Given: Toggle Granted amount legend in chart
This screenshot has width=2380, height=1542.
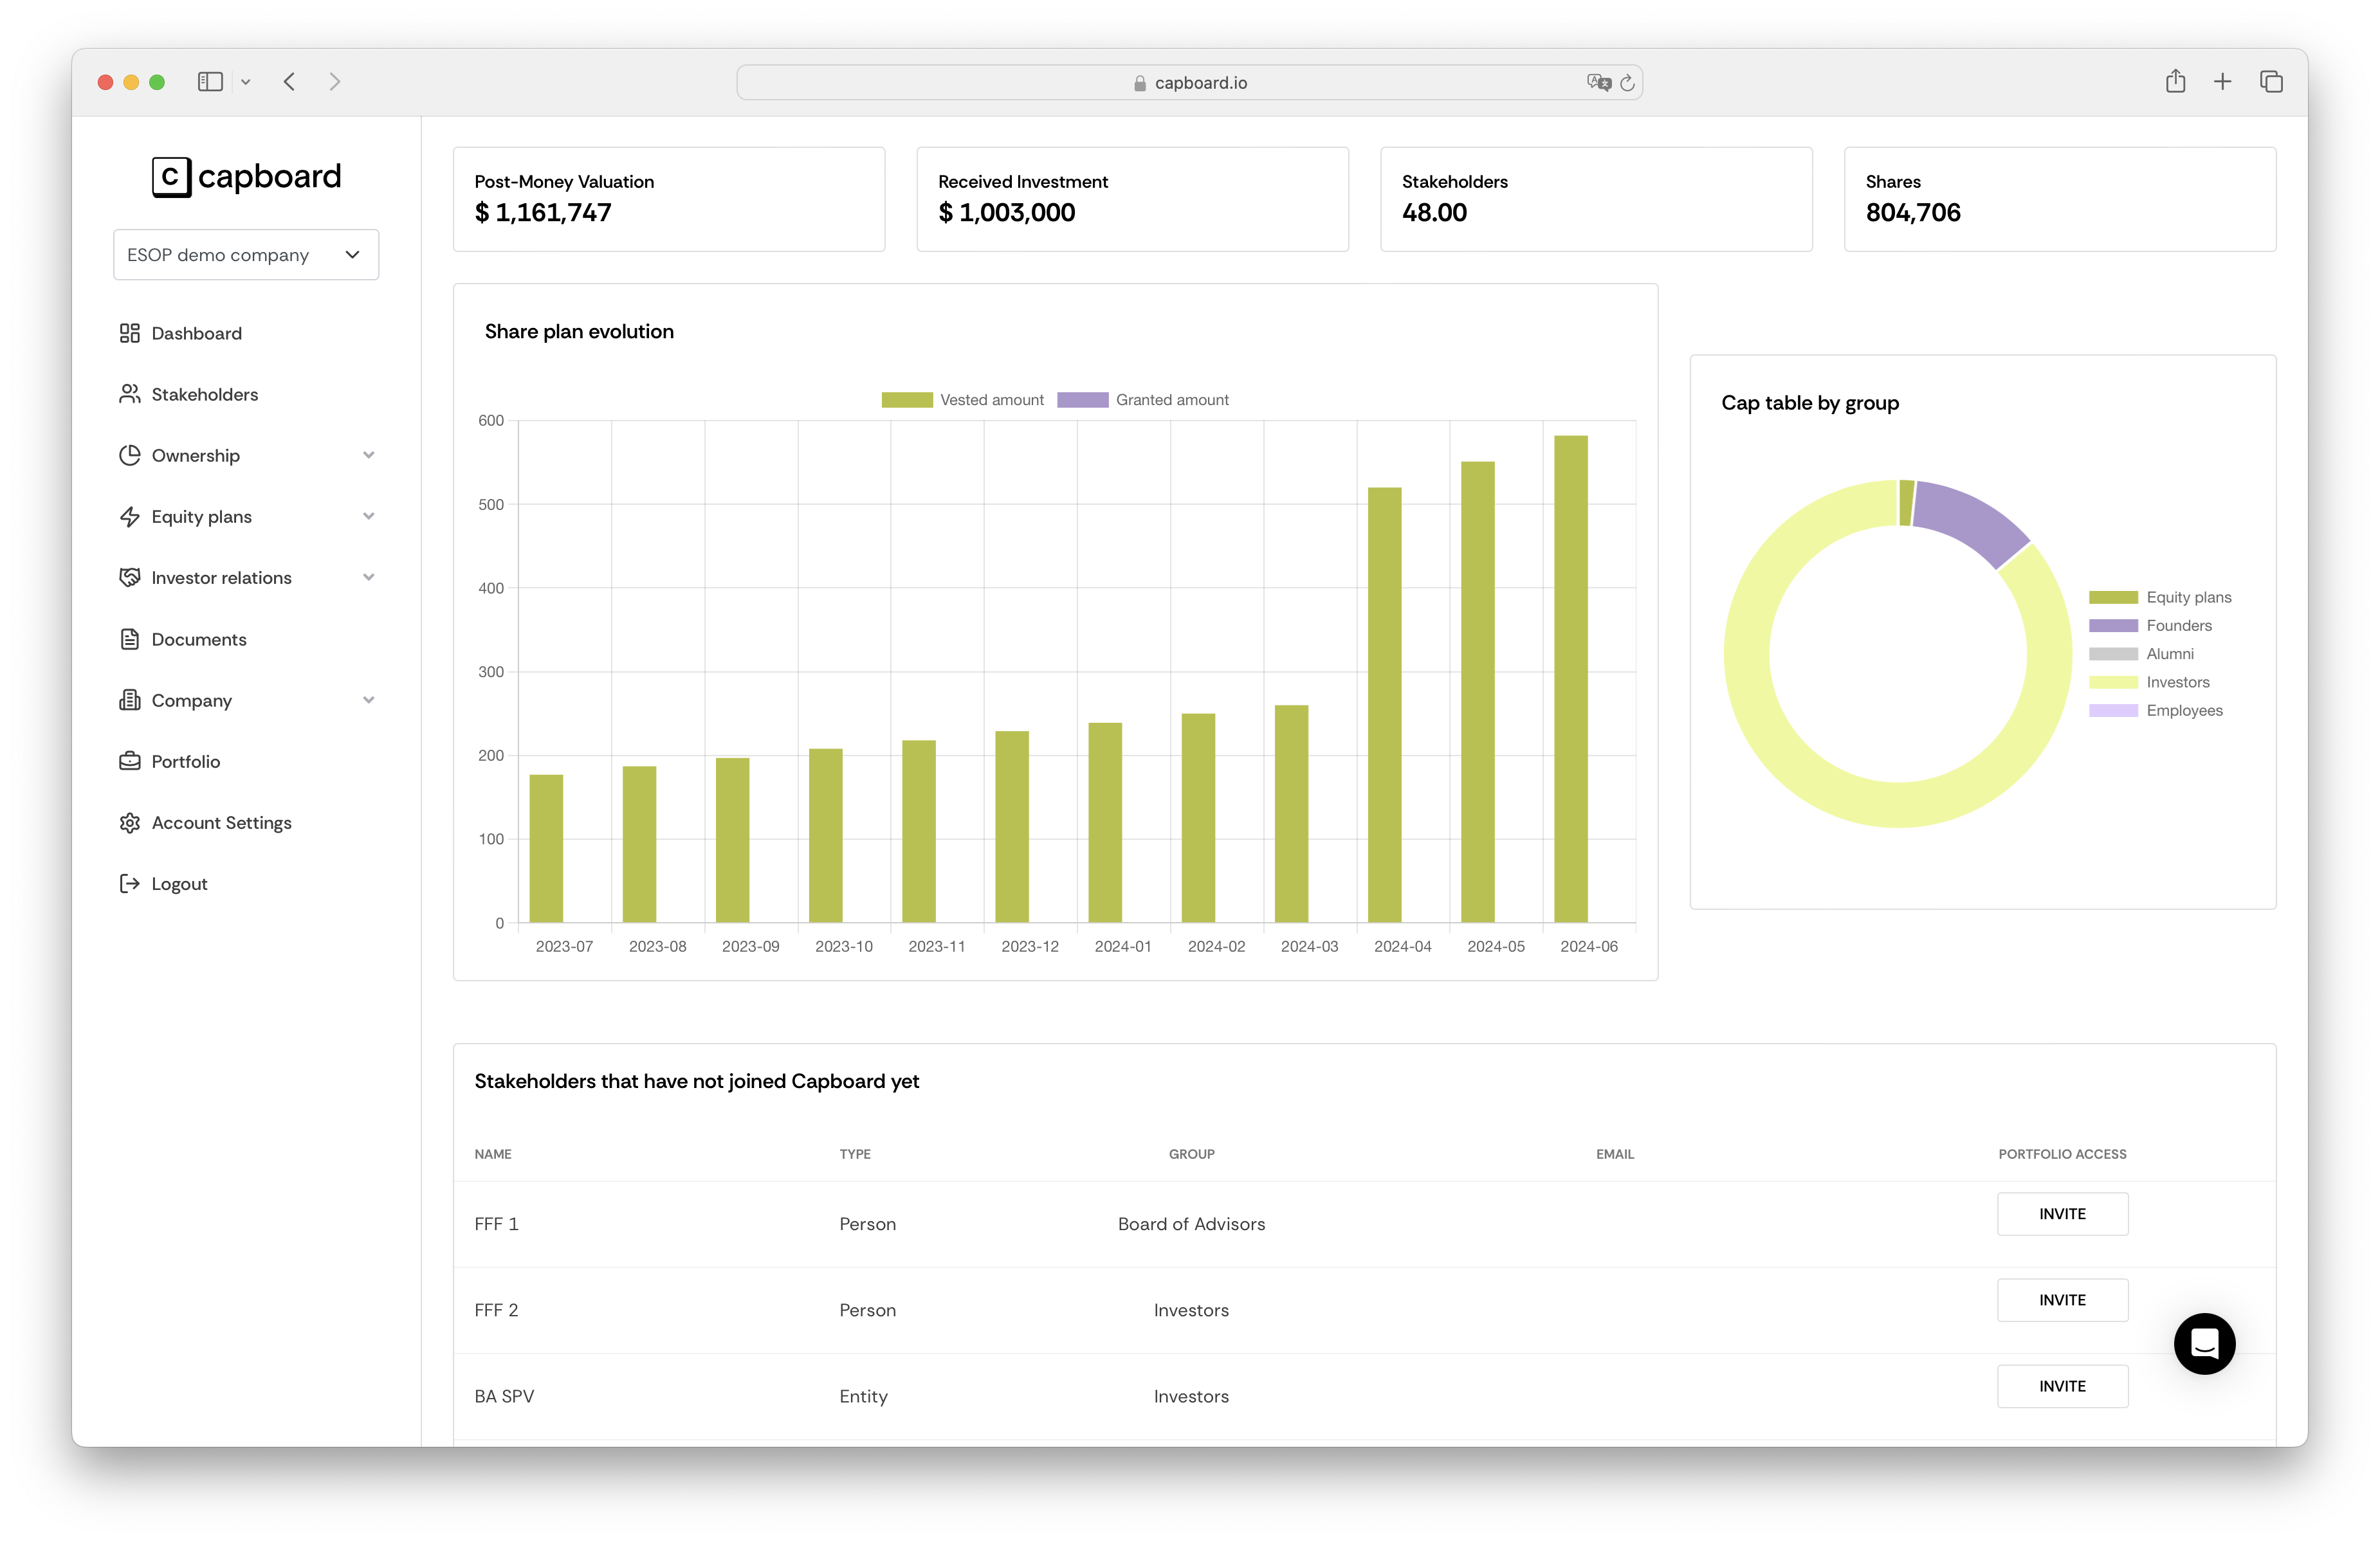Looking at the screenshot, I should point(1143,400).
